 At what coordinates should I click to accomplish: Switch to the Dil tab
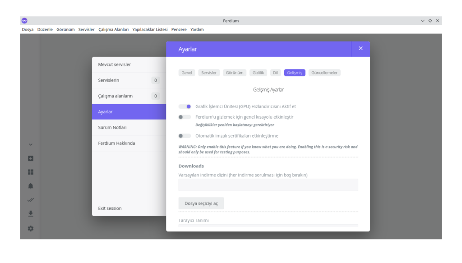tap(276, 73)
